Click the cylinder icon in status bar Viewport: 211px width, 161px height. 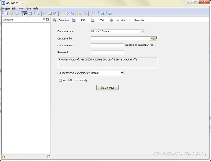(4, 157)
